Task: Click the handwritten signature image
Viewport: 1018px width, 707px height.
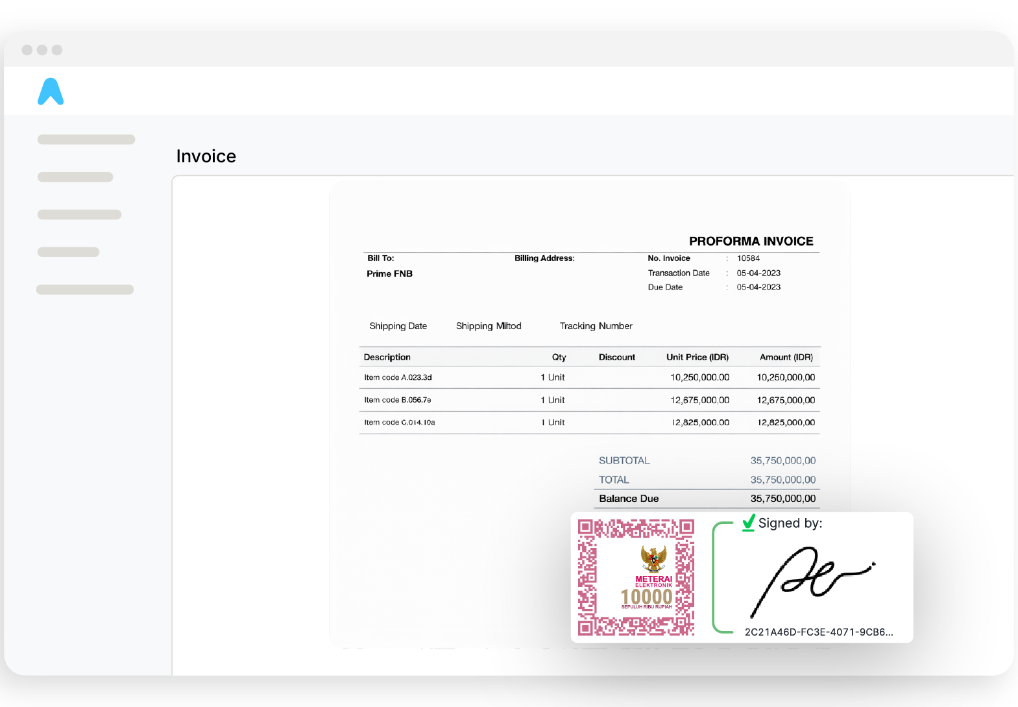Action: pyautogui.click(x=811, y=578)
